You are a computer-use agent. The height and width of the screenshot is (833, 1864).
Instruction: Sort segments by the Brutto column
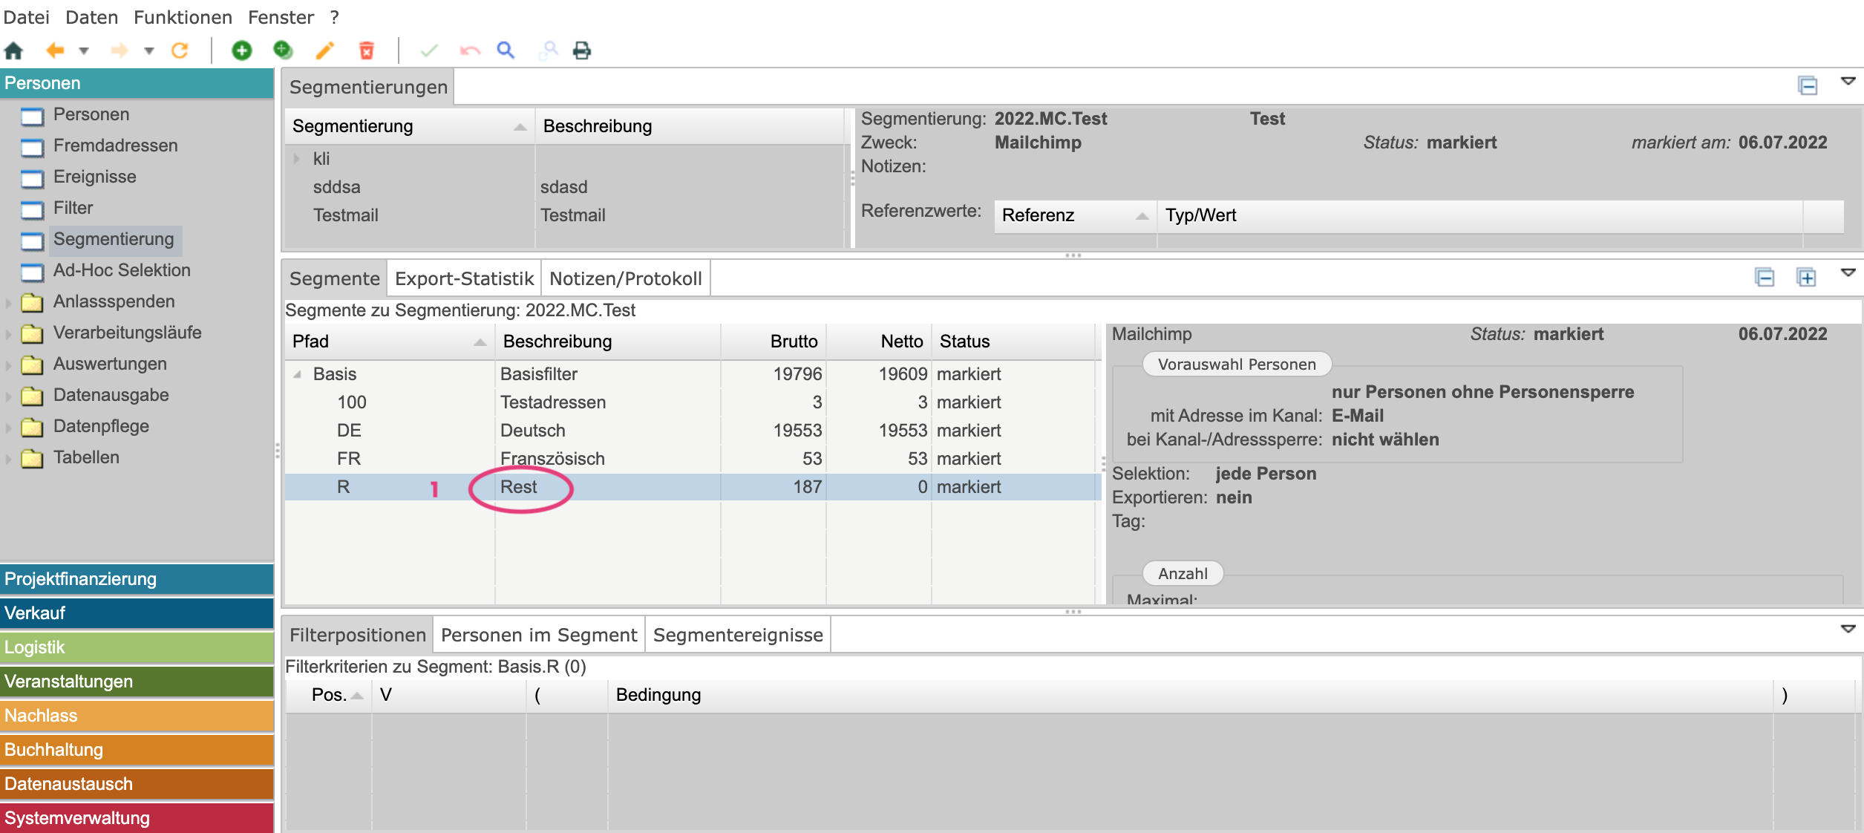click(x=793, y=342)
